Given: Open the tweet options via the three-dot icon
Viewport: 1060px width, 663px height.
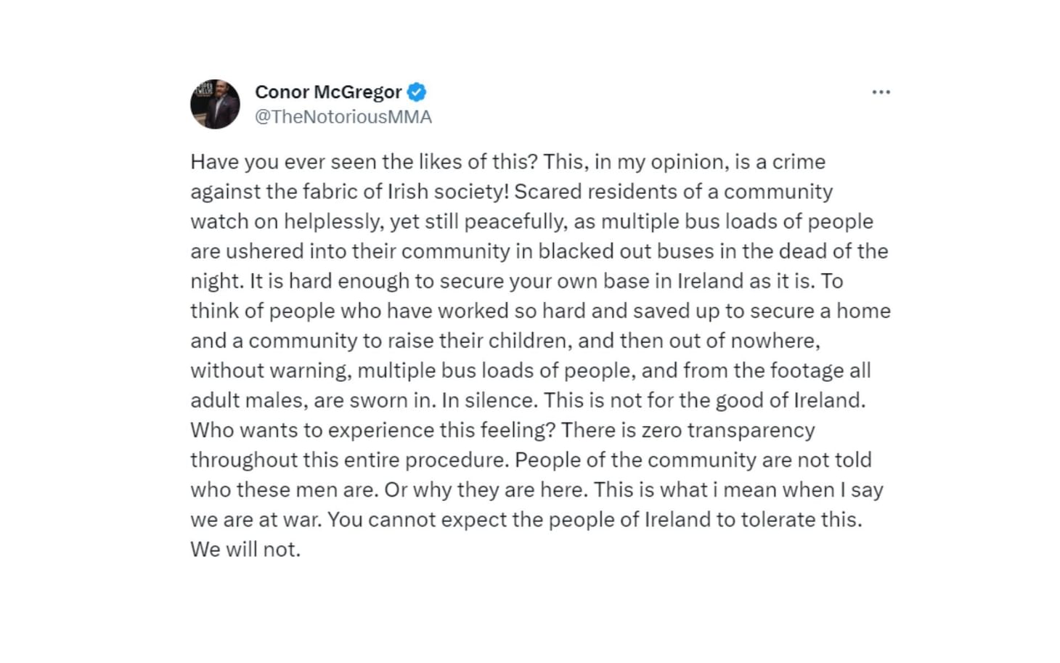Looking at the screenshot, I should (881, 91).
